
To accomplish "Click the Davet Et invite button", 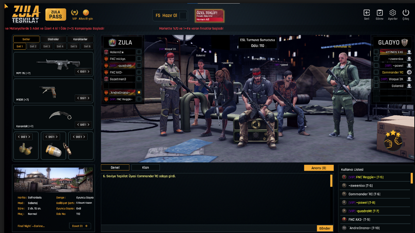I will 80,226.
